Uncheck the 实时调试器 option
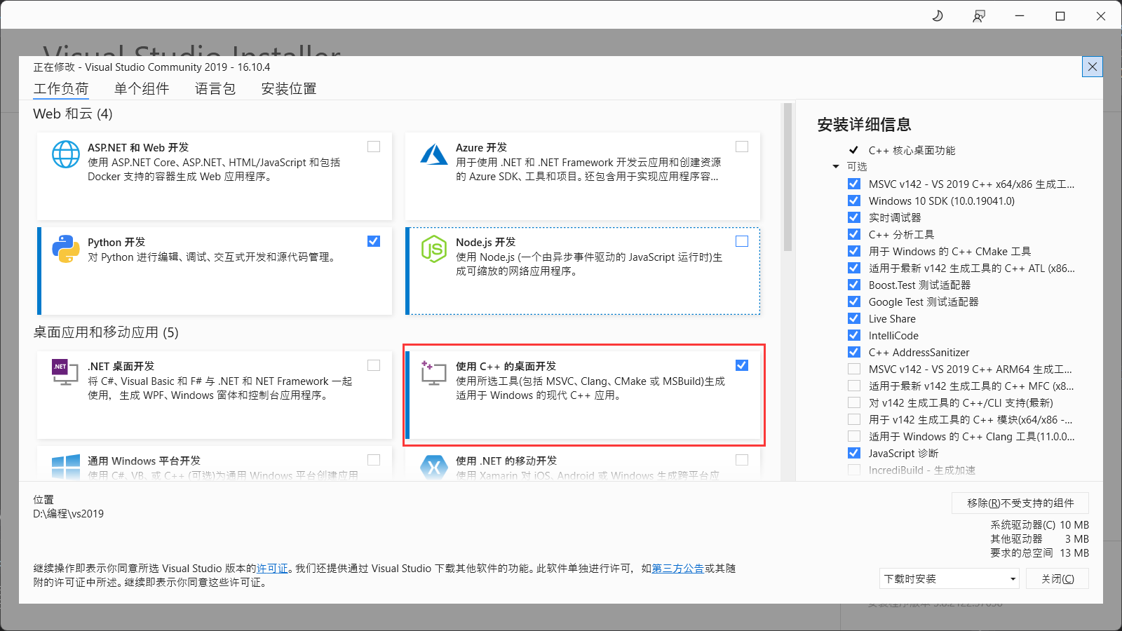The image size is (1122, 631). click(854, 217)
